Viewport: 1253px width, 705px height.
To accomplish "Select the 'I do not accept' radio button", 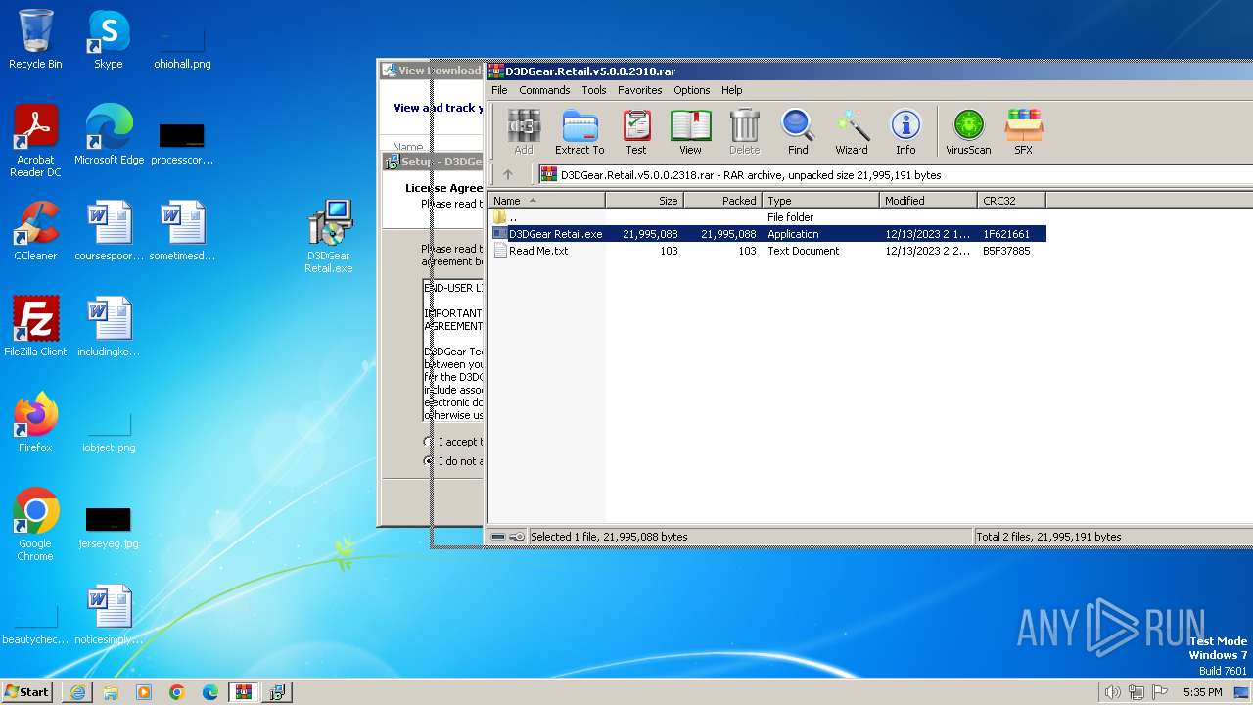I will tap(428, 460).
